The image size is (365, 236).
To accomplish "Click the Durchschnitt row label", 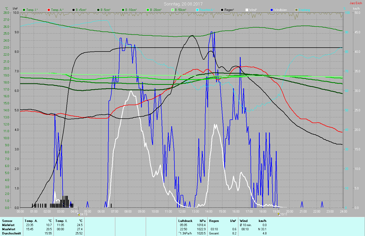I will (x=11, y=233).
